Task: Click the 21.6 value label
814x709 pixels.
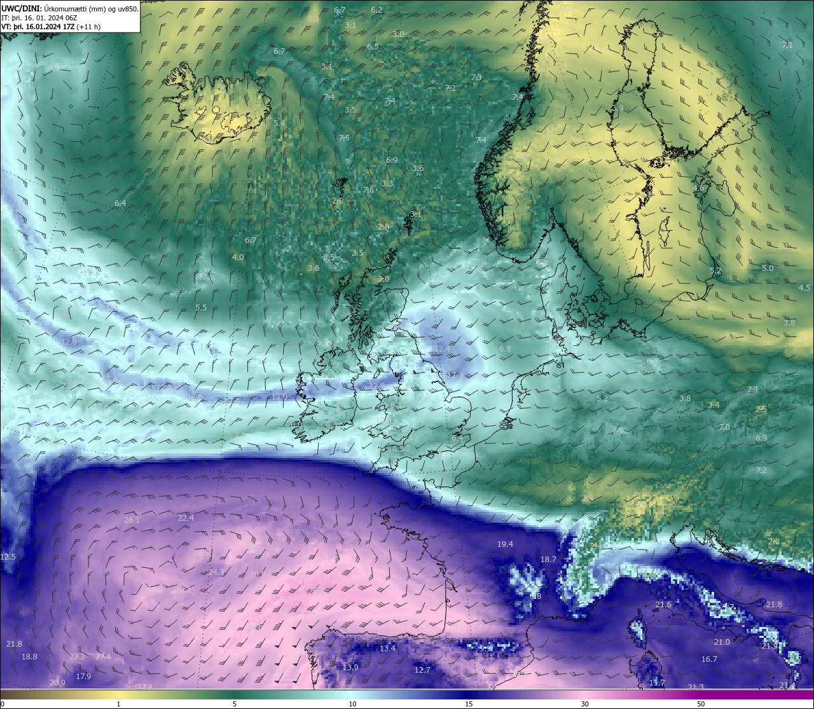Action: [663, 604]
